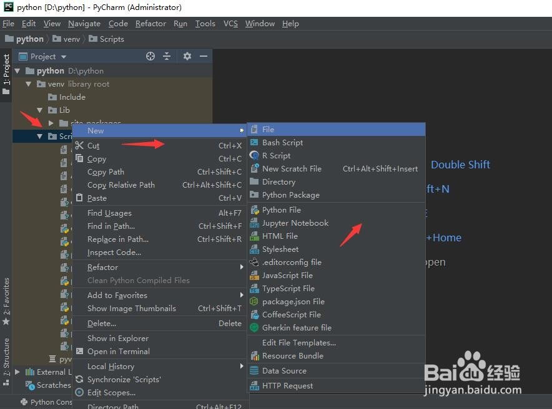Choose Directory in the New submenu
The image size is (552, 409).
[x=337, y=181]
